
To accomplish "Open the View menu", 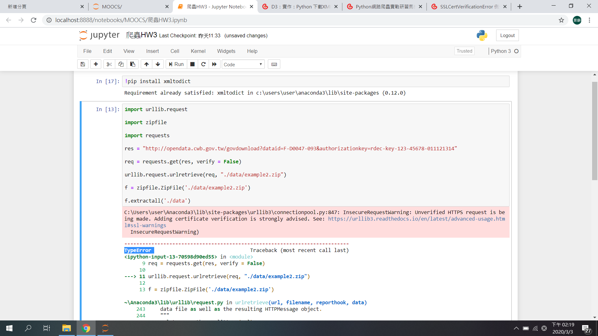I will [x=129, y=51].
